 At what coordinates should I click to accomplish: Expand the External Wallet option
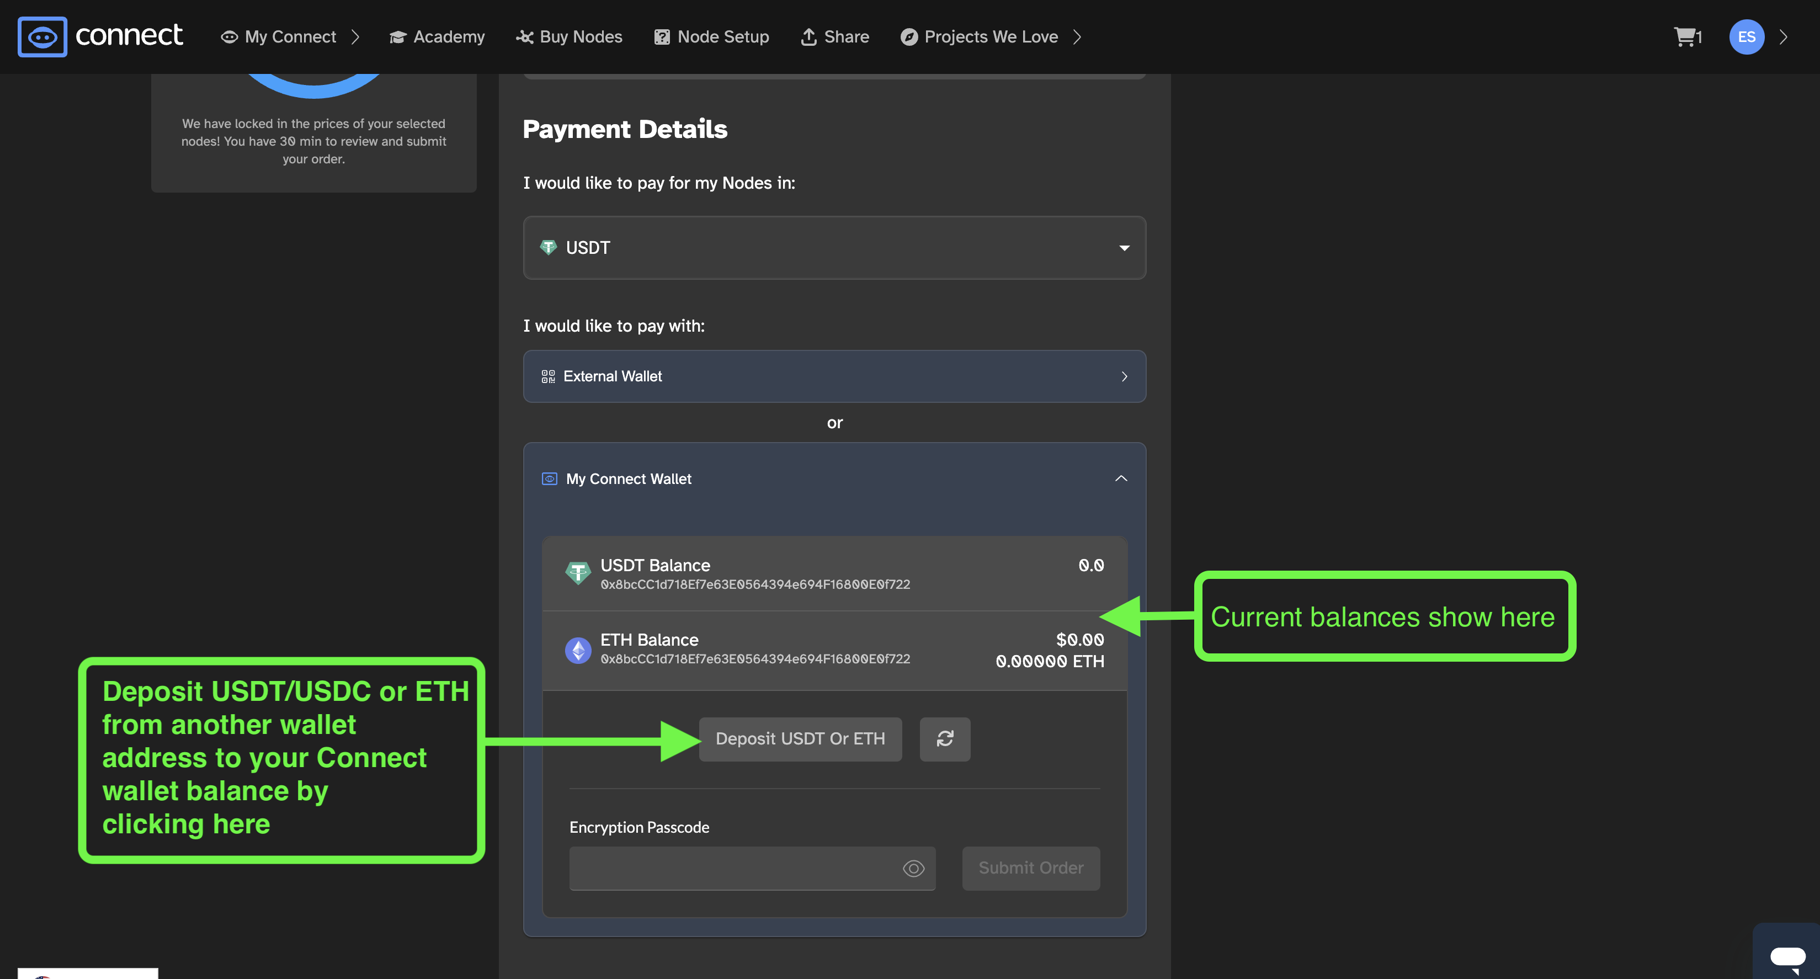(834, 376)
